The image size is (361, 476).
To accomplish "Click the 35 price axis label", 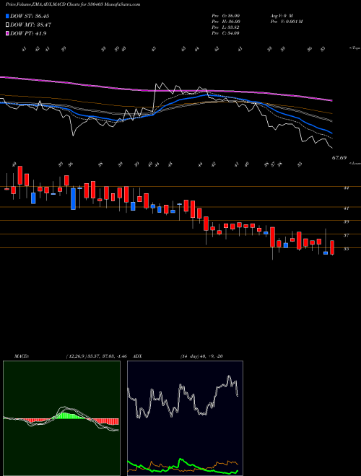I will click(346, 249).
